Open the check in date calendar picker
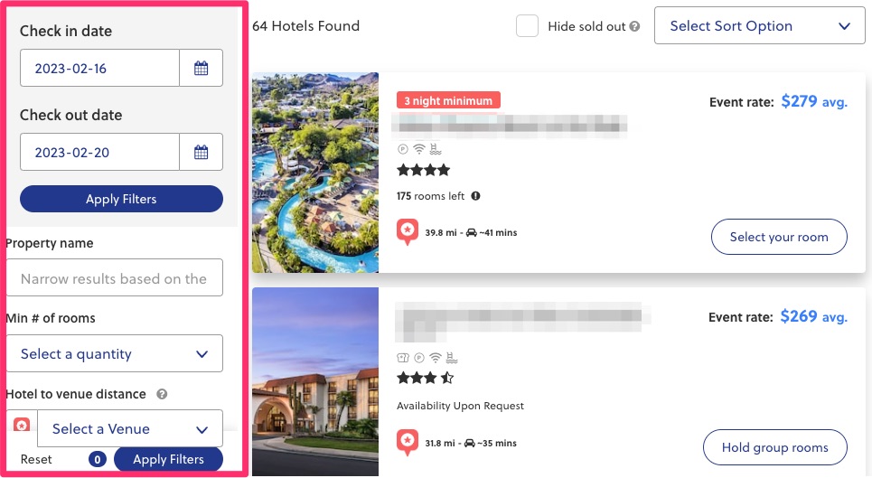The image size is (872, 478). click(x=201, y=68)
